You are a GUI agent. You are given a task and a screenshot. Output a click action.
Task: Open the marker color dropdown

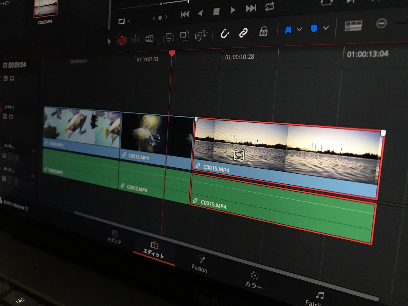(x=326, y=27)
